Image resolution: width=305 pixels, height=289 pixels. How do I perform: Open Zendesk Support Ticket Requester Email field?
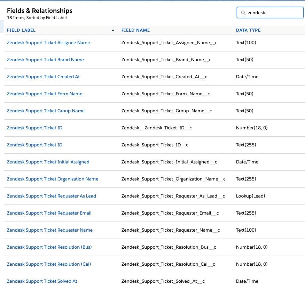click(x=49, y=213)
